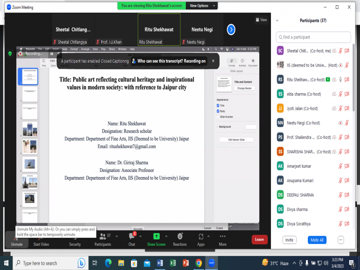The width and height of the screenshot is (360, 270).
Task: Collapse the Participants panel chevron
Action: [277, 21]
